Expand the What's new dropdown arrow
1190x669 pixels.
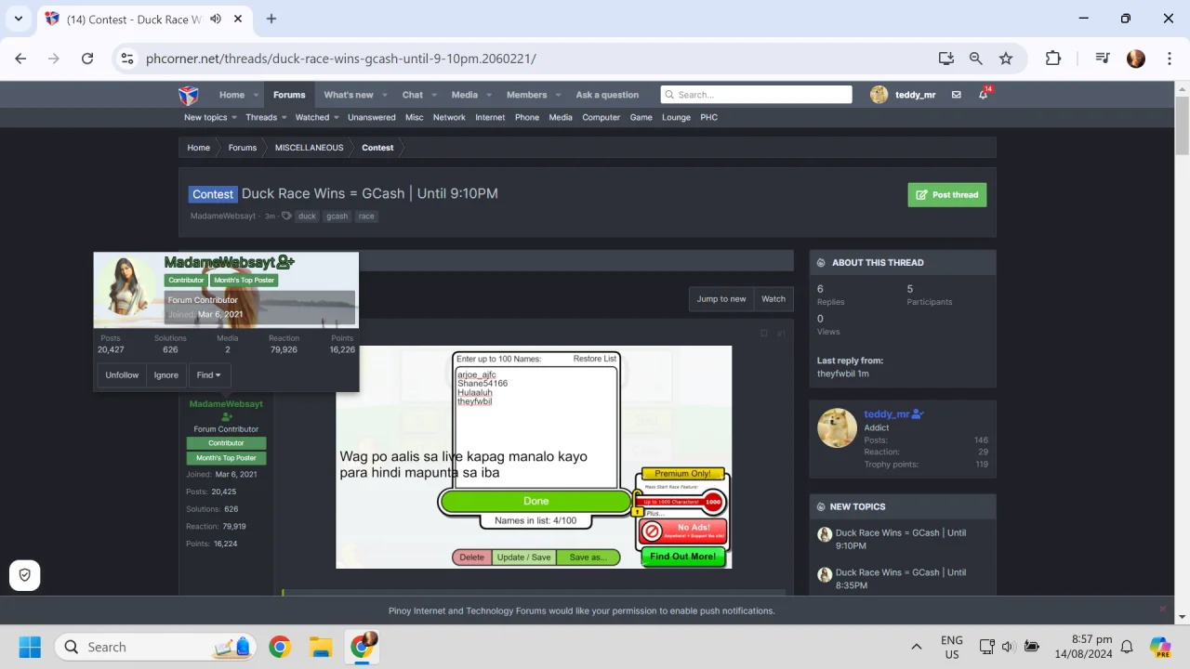383,95
